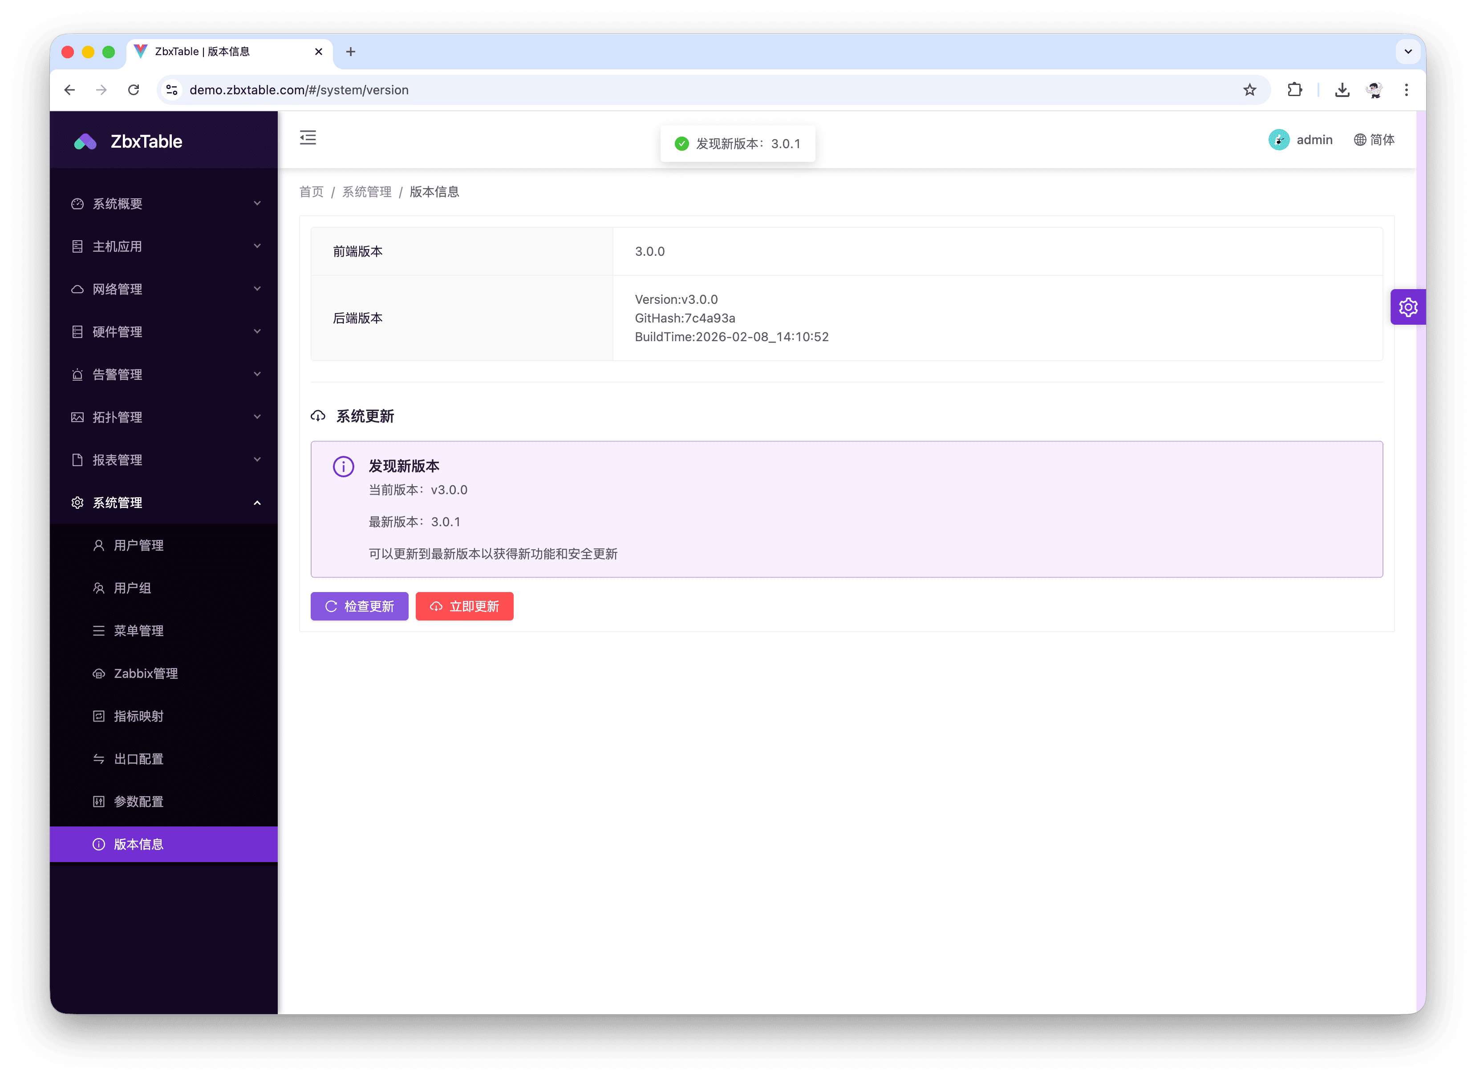Viewport: 1476px width, 1080px height.
Task: Select 参数配置 menu item
Action: 139,802
